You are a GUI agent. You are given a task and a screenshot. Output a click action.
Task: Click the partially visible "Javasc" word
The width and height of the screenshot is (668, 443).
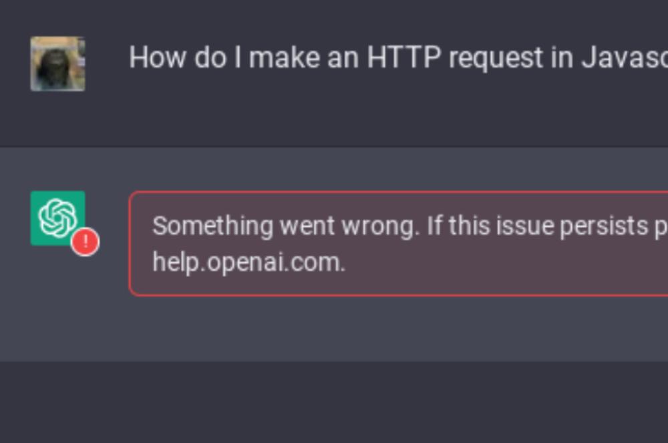(625, 57)
